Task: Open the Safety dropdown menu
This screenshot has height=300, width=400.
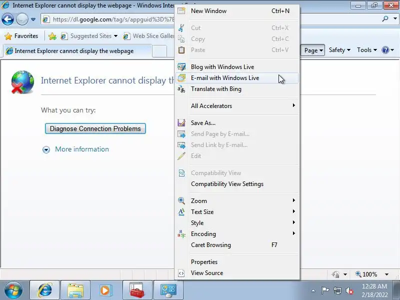Action: (x=339, y=50)
